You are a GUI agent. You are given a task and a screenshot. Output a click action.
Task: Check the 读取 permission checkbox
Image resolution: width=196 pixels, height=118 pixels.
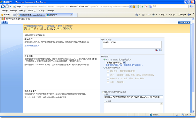(108, 82)
